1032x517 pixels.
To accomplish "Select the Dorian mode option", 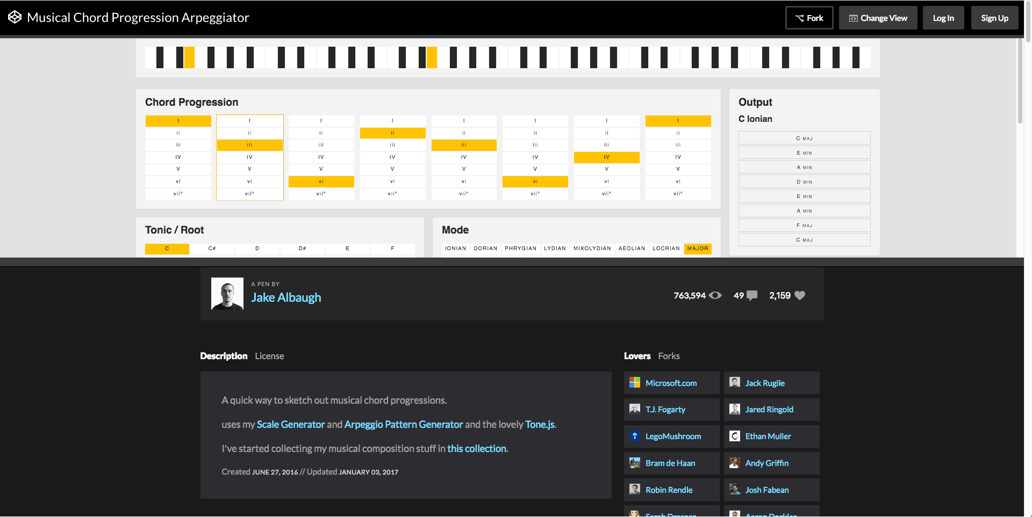I will click(485, 249).
